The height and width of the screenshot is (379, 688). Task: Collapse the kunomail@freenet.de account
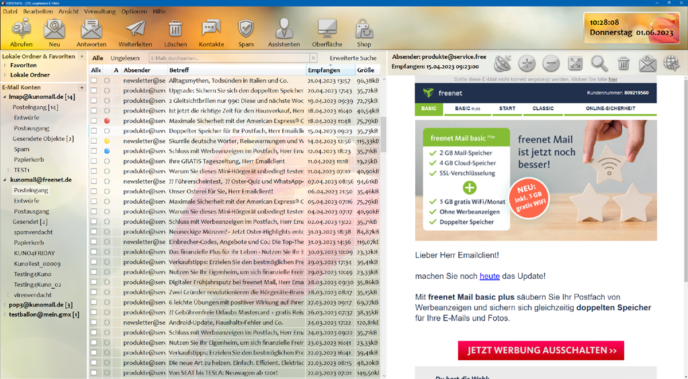click(5, 180)
